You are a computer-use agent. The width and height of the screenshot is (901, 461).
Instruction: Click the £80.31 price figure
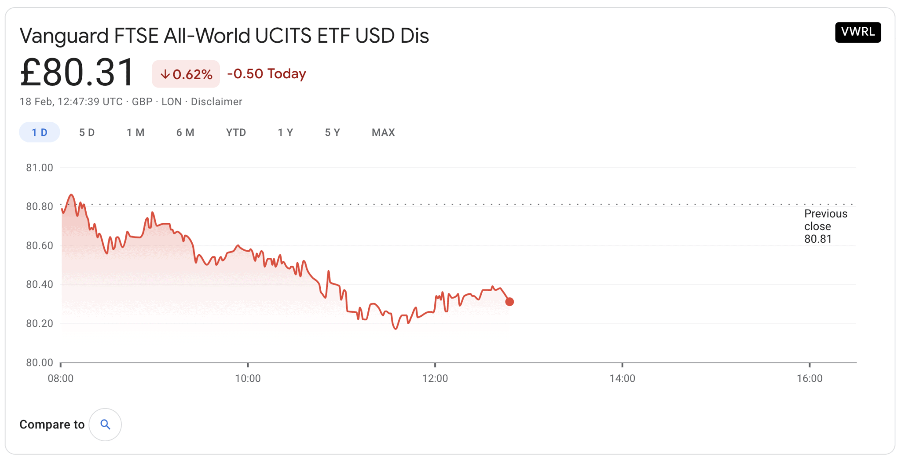[77, 73]
